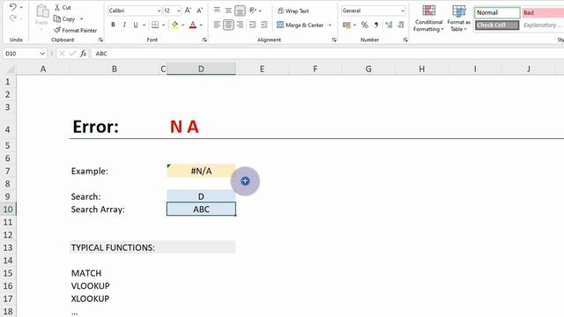
Task: Click the Redo arrow icon
Action: point(13,18)
